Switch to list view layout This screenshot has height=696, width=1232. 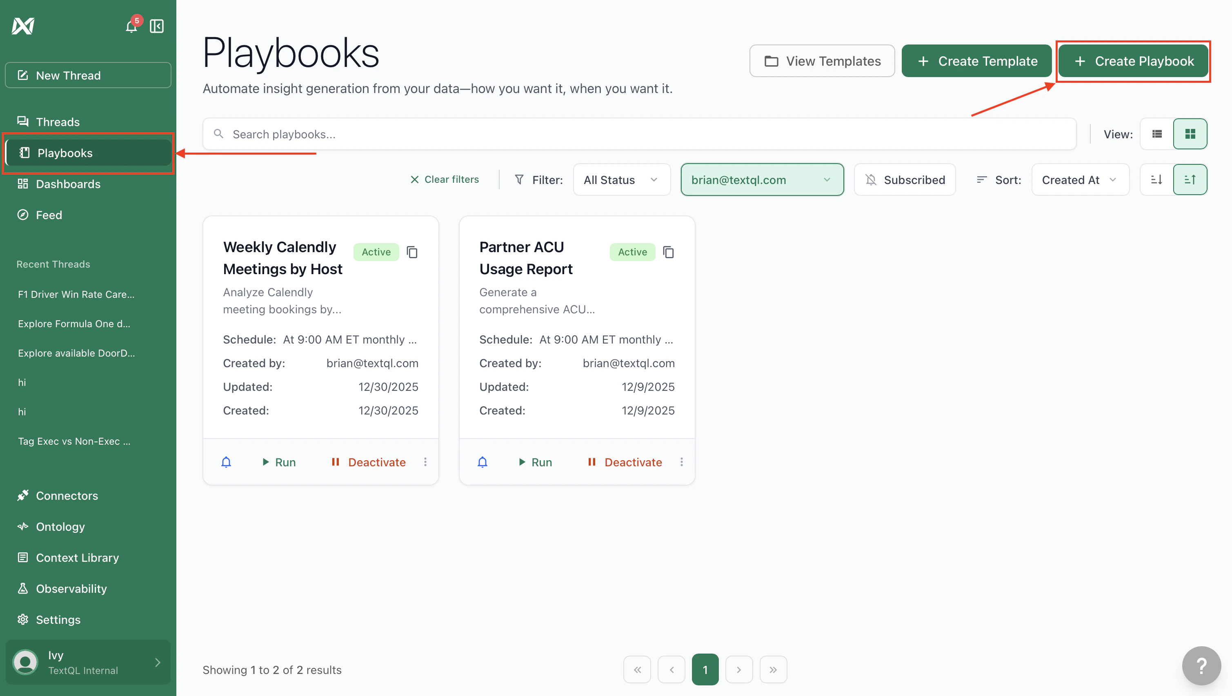[x=1157, y=134]
